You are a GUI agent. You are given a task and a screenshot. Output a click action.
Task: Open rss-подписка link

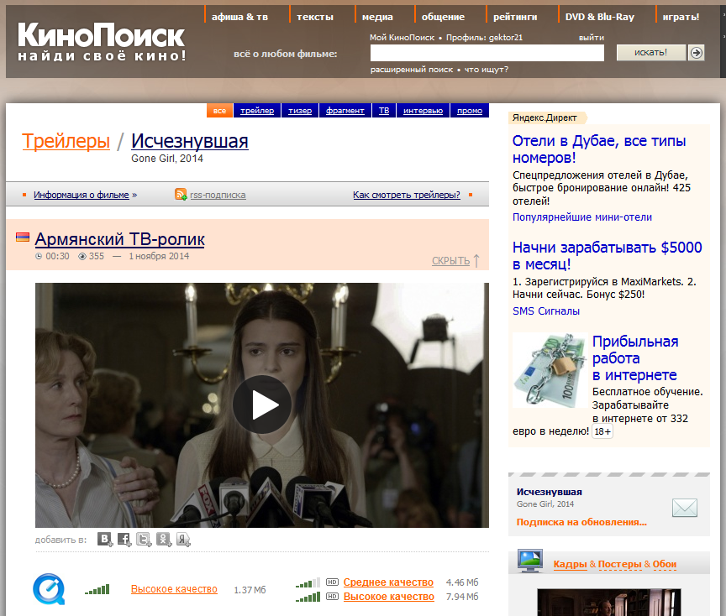[218, 195]
